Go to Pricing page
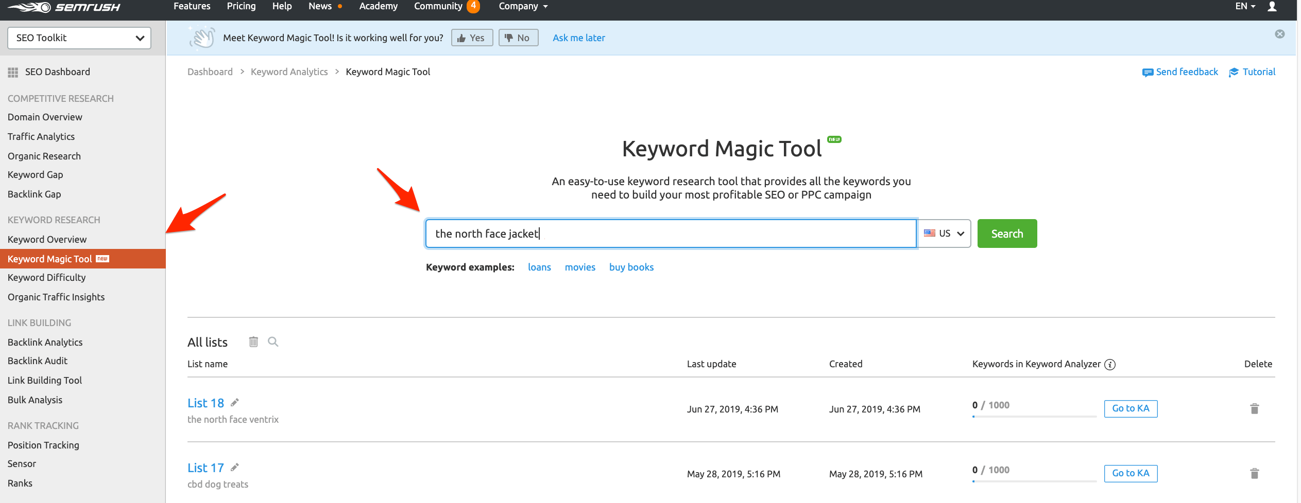Screen dimensions: 1301x503 coord(241,6)
